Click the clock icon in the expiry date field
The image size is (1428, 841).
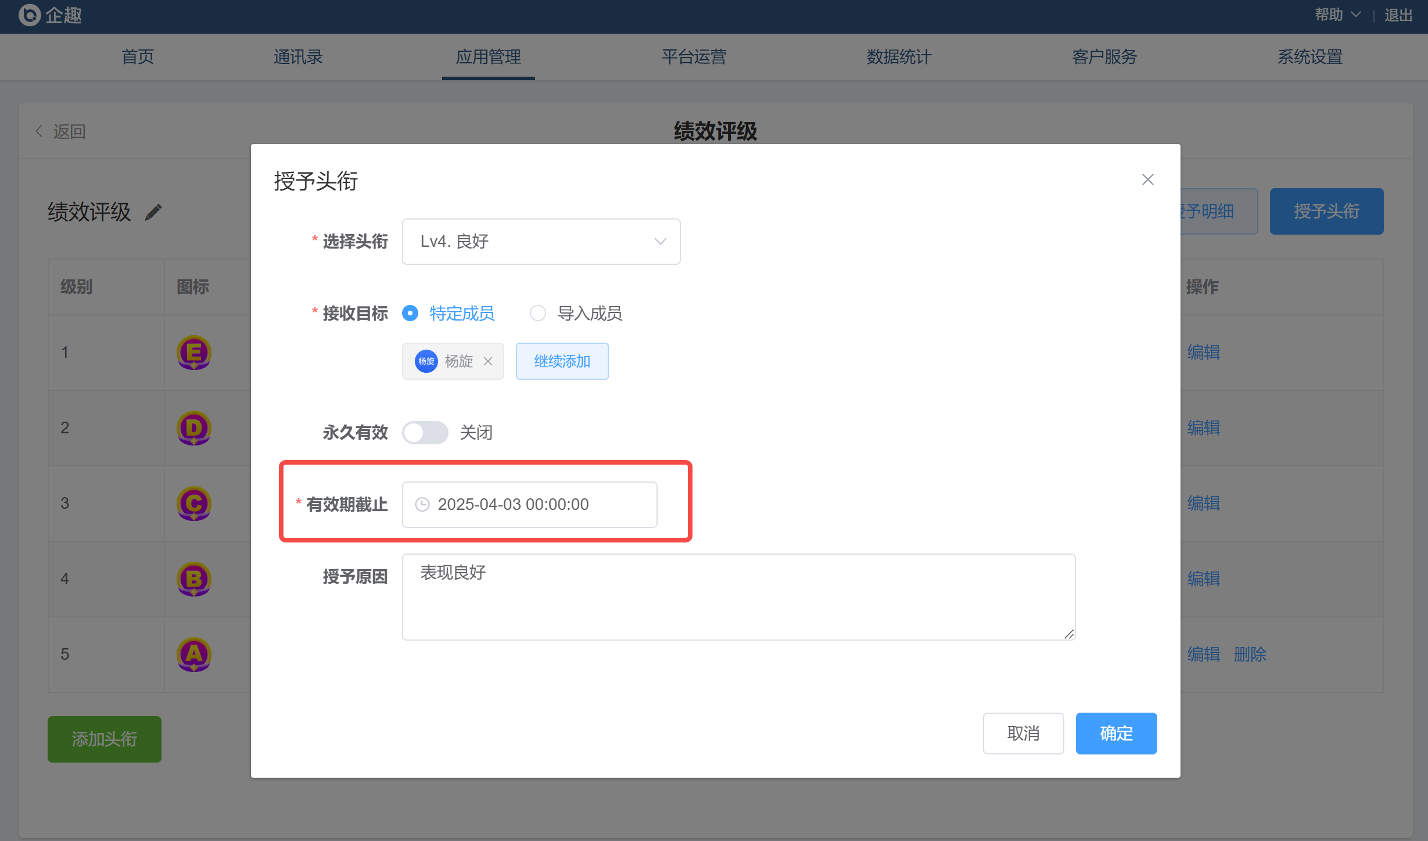click(422, 504)
